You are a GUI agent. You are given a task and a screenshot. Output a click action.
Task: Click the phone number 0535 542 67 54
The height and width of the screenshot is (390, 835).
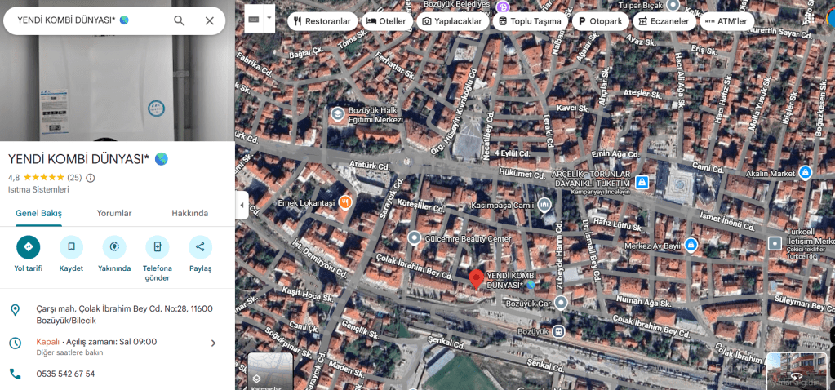(x=65, y=374)
